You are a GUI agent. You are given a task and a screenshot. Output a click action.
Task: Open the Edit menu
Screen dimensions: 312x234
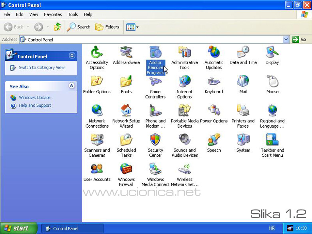point(20,14)
